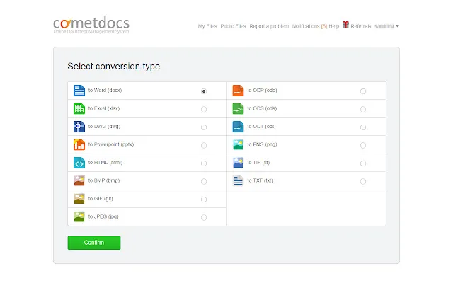Screen dimensions: 453x283
Task: Click the DWG drawing file icon
Action: coord(79,127)
